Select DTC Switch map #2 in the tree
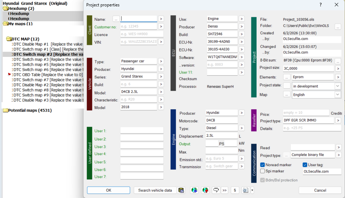The width and height of the screenshot is (345, 198). pos(48,54)
